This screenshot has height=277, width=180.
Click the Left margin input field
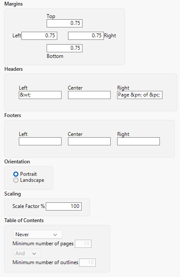pyautogui.click(x=39, y=36)
